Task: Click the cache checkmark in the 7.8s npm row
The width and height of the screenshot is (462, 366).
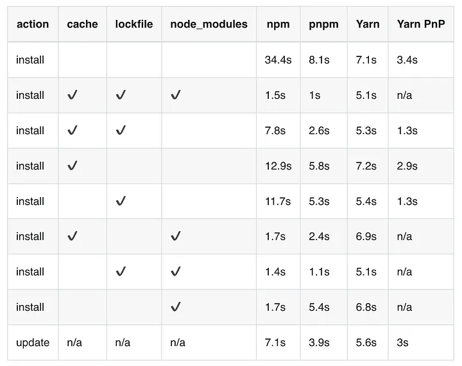Action: (73, 130)
